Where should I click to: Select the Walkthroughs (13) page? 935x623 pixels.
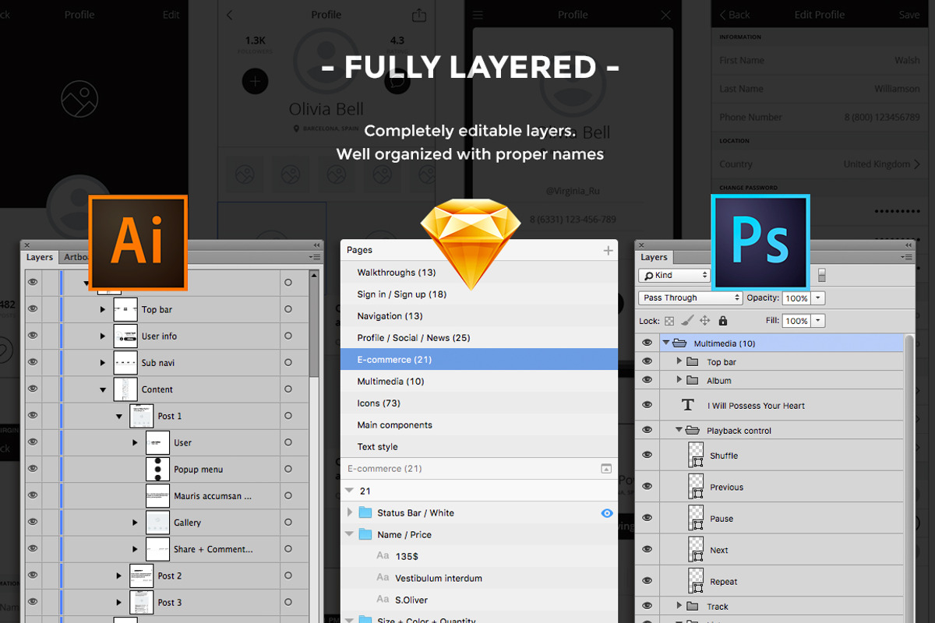point(479,273)
